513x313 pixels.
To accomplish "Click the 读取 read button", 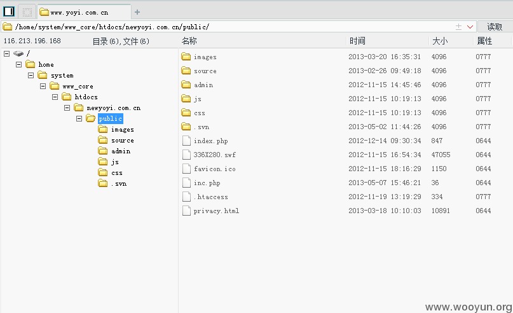I will (x=495, y=27).
